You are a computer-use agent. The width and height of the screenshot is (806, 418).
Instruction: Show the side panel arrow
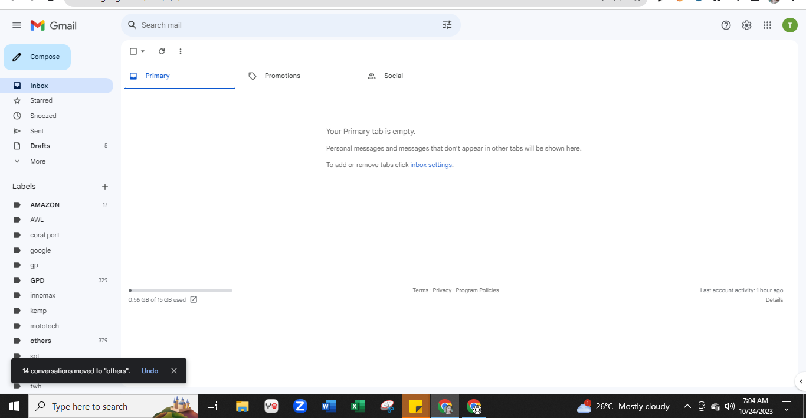(x=801, y=381)
